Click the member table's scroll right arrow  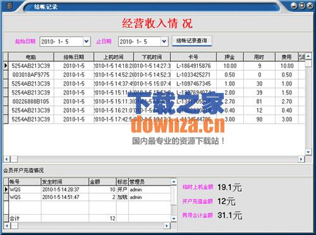coord(167,225)
